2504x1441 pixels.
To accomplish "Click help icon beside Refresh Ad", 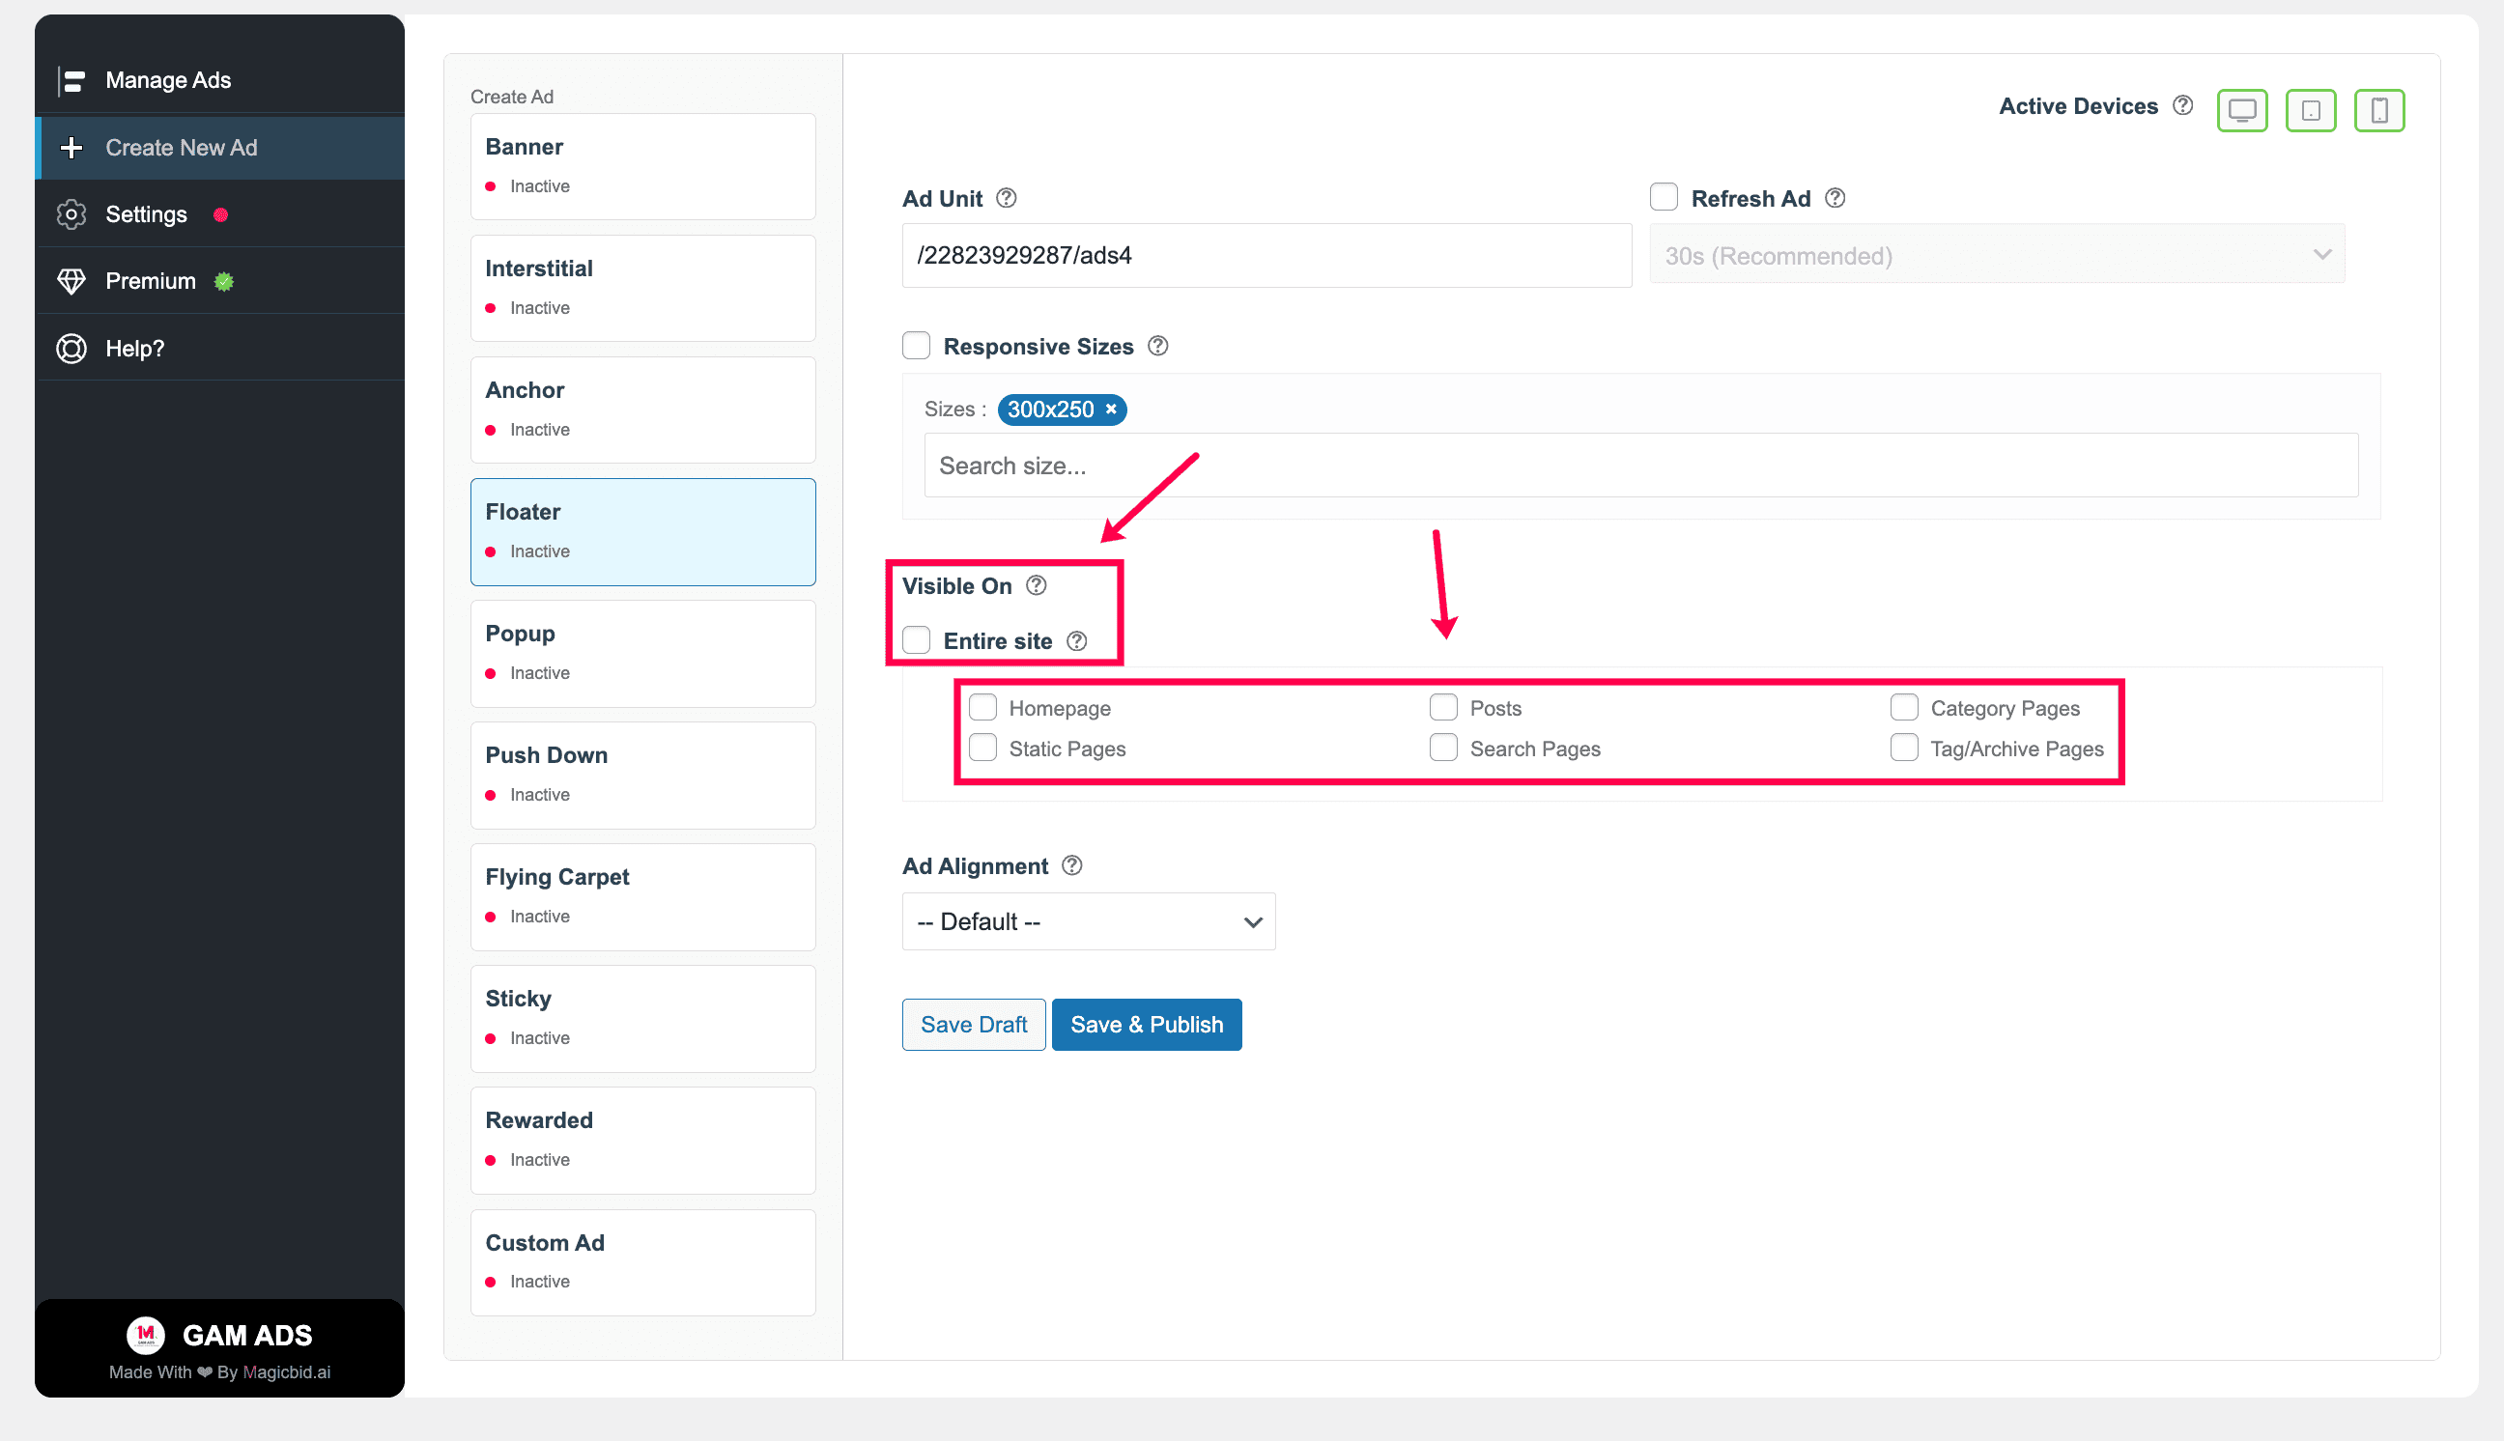I will 1834,198.
